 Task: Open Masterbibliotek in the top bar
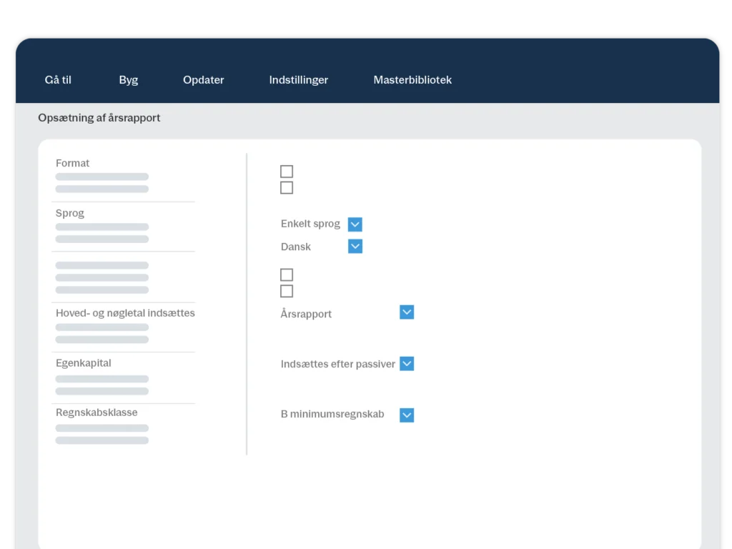pyautogui.click(x=412, y=80)
